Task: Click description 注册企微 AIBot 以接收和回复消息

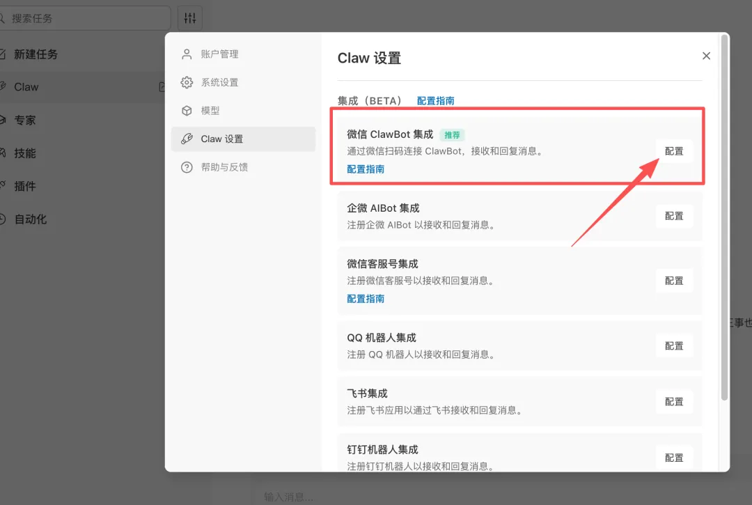Action: pyautogui.click(x=421, y=225)
